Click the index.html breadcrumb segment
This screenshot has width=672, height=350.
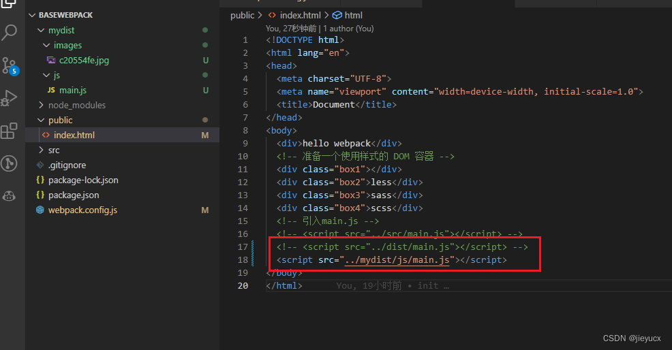pyautogui.click(x=300, y=16)
